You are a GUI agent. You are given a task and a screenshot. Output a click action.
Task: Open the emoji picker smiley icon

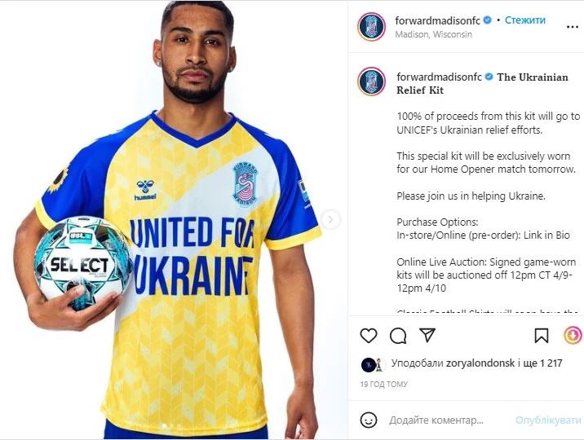coord(369,420)
